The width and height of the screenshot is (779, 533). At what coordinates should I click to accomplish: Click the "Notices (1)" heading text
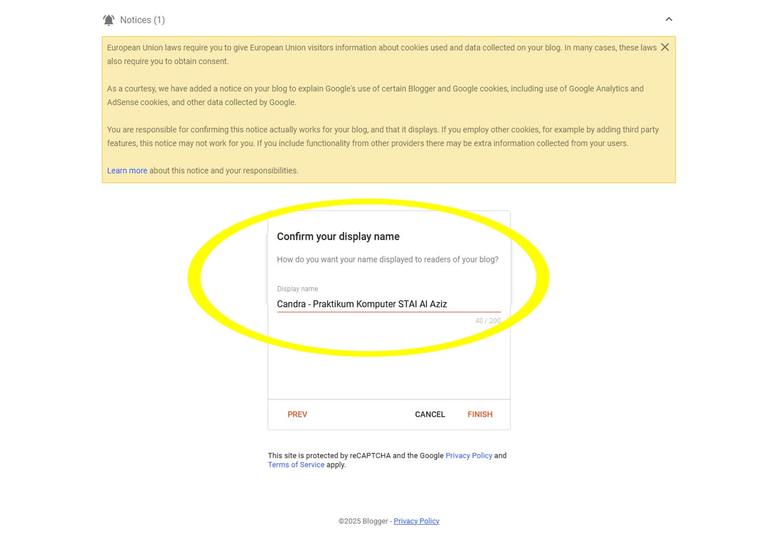pyautogui.click(x=142, y=20)
